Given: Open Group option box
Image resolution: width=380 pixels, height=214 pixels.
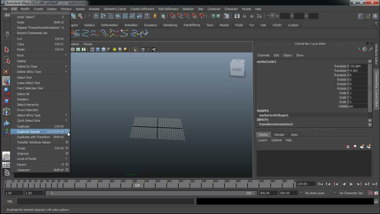Looking at the screenshot, I should [67, 148].
